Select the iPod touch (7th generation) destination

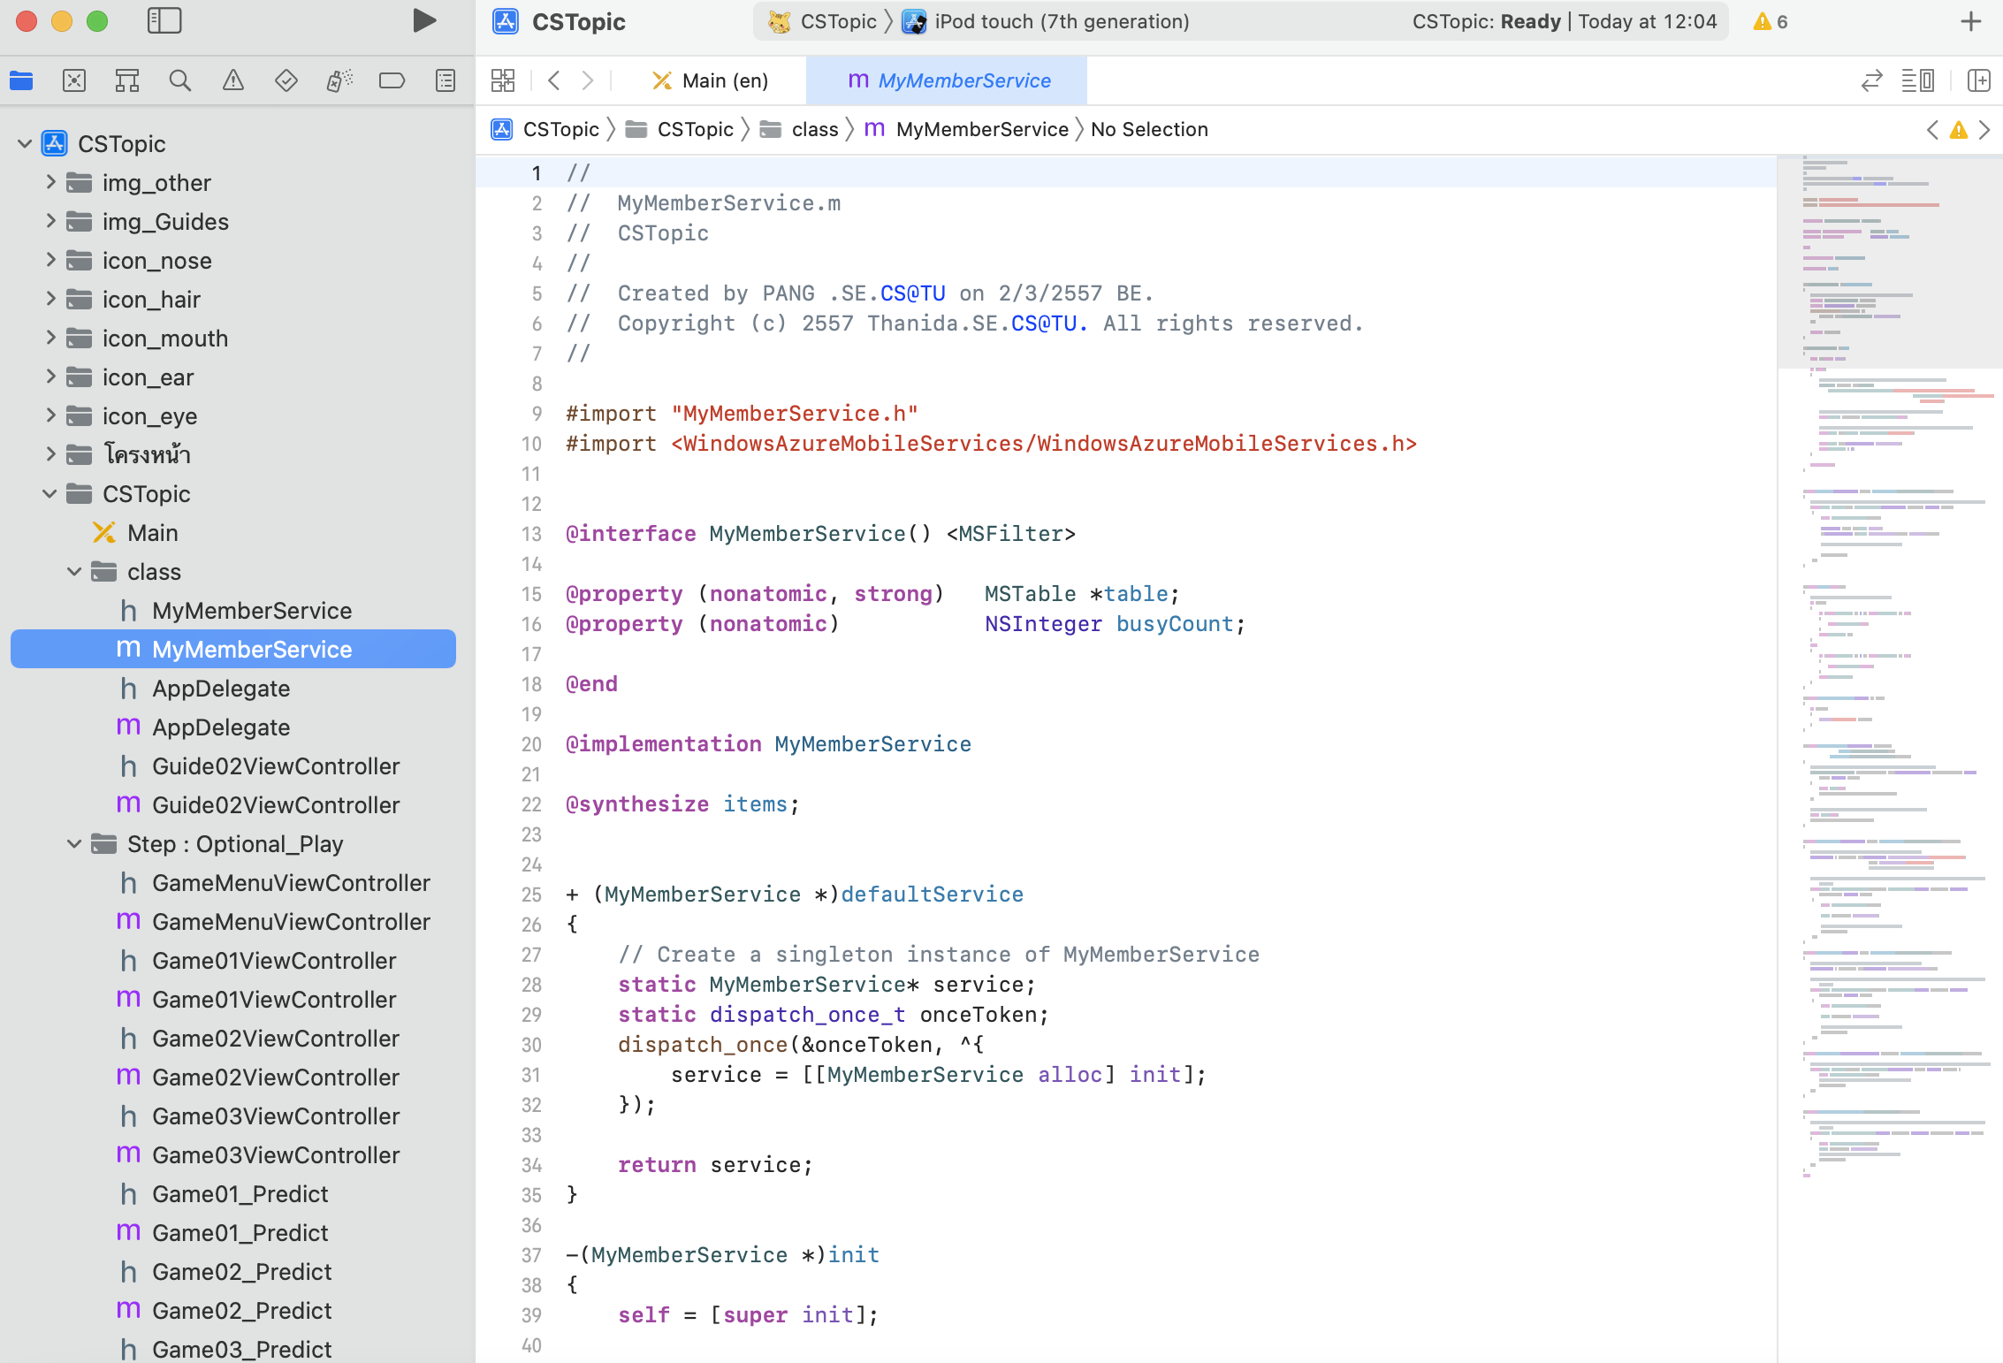[1046, 21]
